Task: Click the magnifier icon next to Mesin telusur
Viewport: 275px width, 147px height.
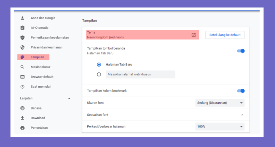Action: point(22,67)
